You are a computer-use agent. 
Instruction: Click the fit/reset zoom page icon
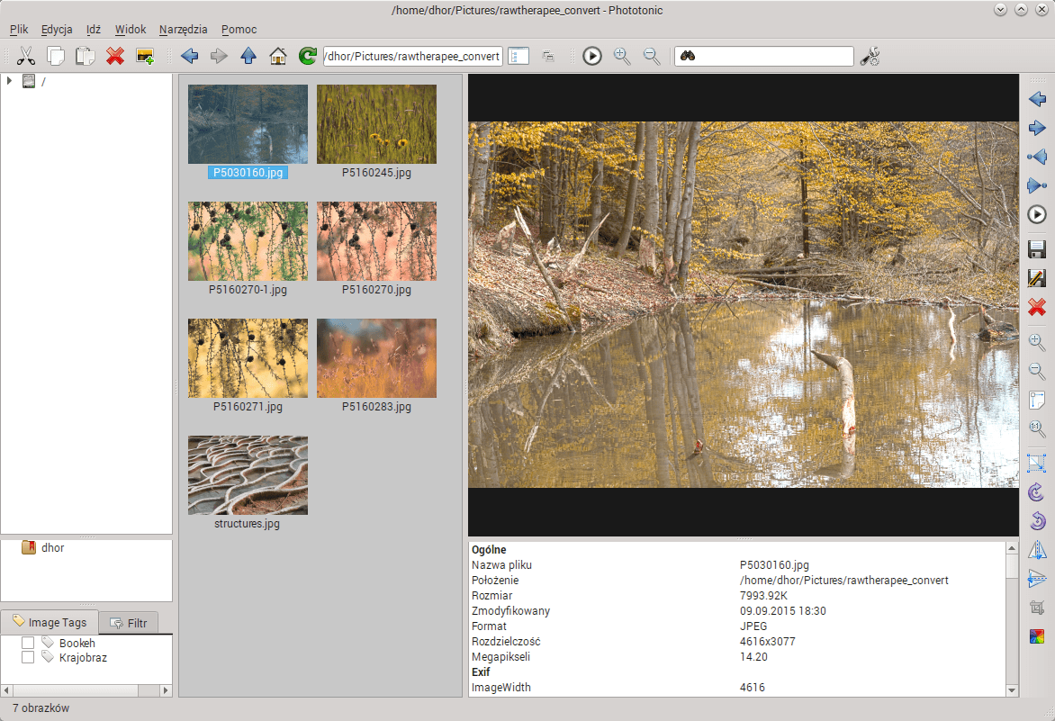[1037, 401]
